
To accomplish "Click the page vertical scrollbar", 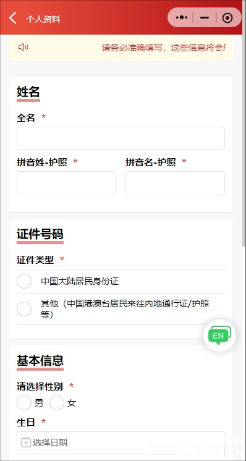I will pyautogui.click(x=244, y=141).
